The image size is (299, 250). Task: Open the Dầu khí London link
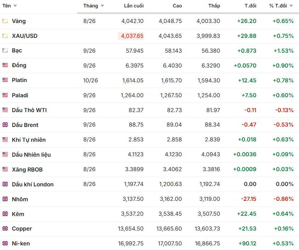(33, 184)
